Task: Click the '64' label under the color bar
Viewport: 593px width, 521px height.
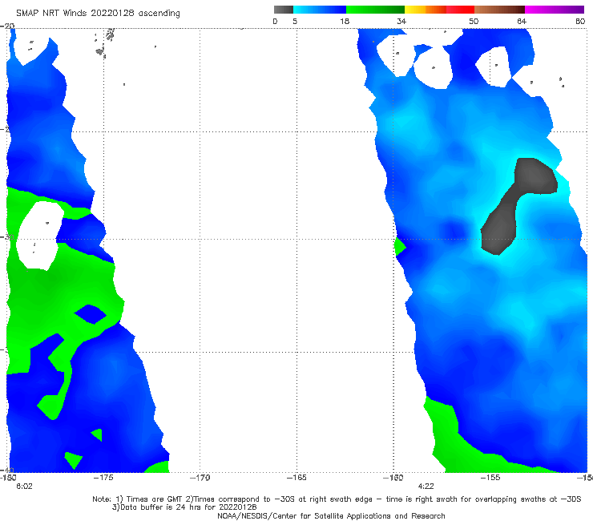Action: click(522, 22)
